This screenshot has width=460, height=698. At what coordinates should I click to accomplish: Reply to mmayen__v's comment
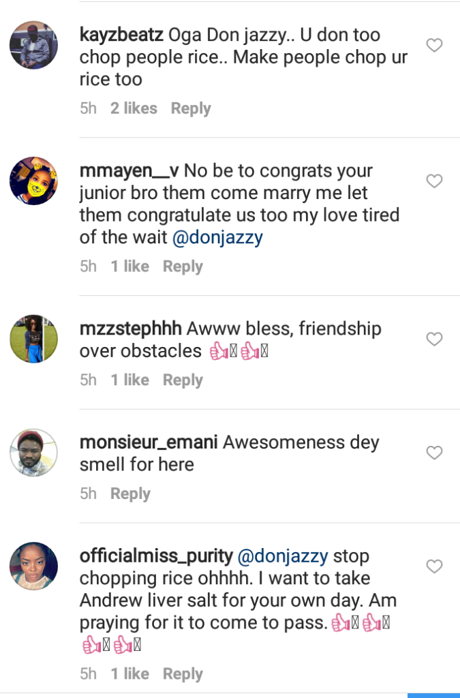183,267
